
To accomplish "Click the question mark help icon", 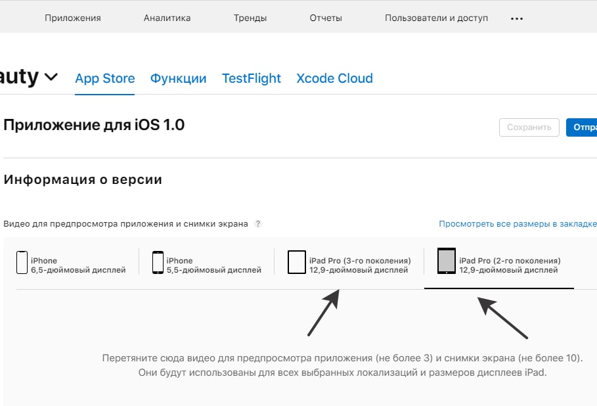I will pos(257,223).
